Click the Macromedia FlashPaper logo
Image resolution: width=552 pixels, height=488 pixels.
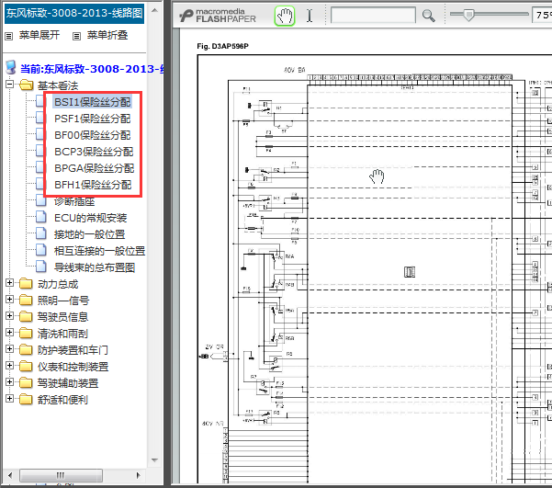(x=218, y=16)
